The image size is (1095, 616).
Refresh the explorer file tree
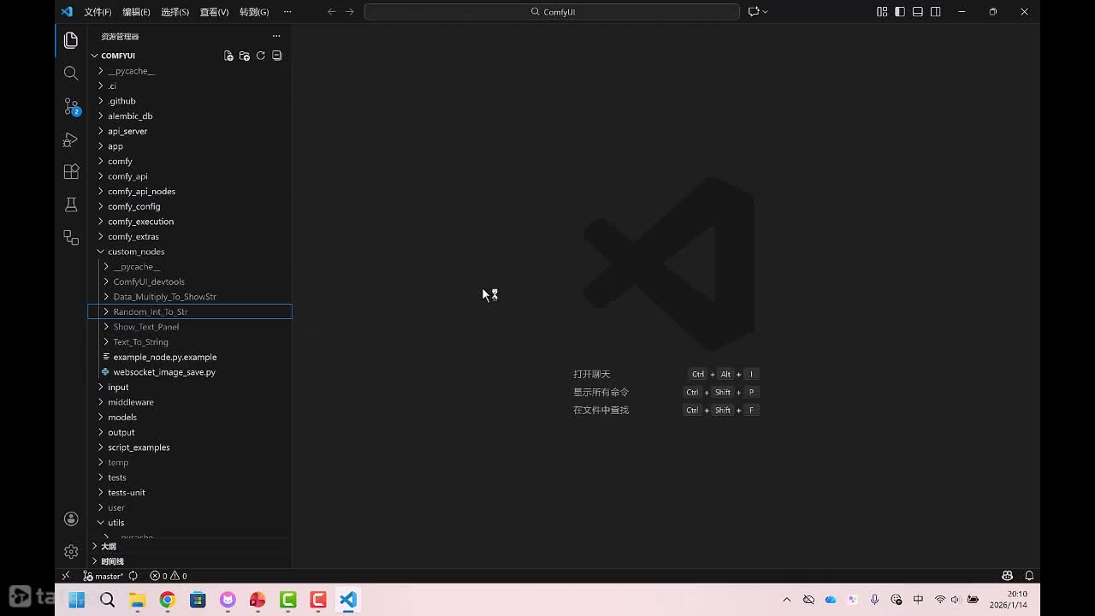click(x=261, y=56)
